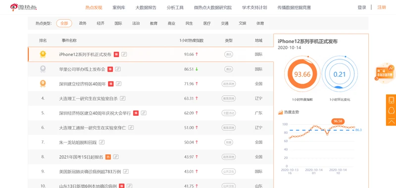This screenshot has height=188, width=396.
Task: Click the 1小时热度指数 column header
Action: point(191,41)
